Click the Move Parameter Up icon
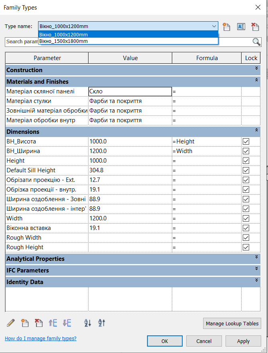Image resolution: width=268 pixels, height=353 pixels. 53,323
